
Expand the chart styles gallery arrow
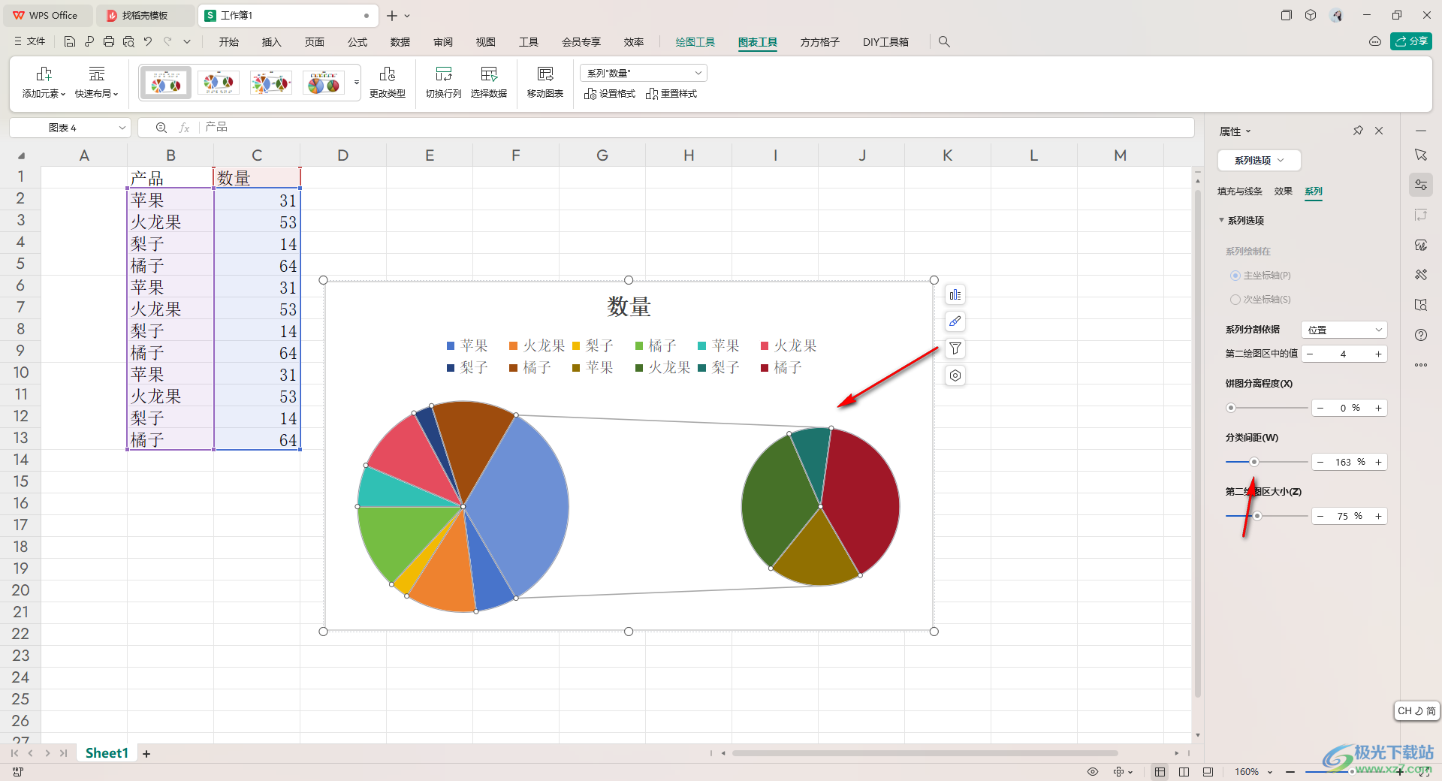point(356,83)
